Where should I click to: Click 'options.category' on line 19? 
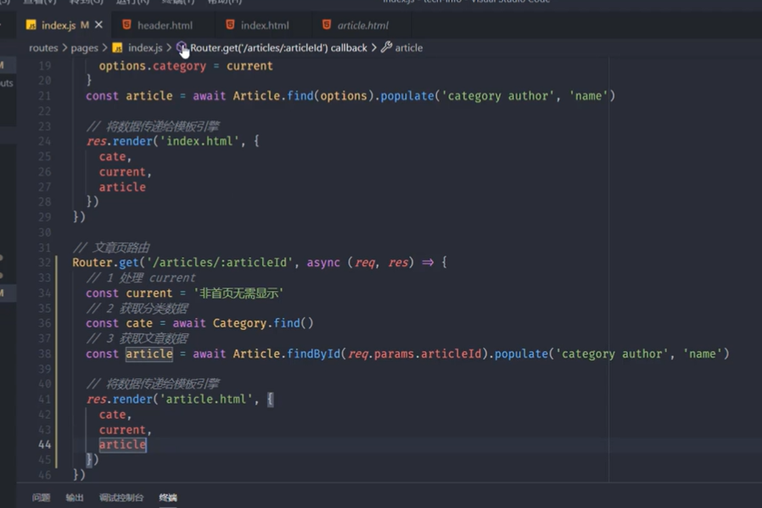click(153, 66)
